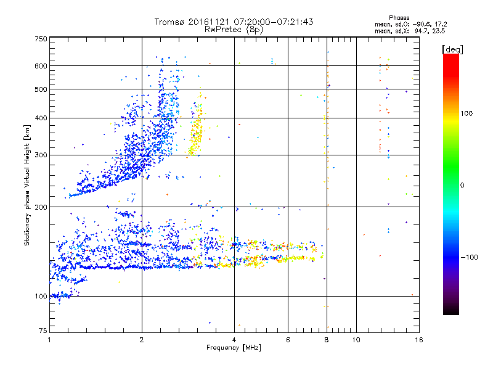The width and height of the screenshot is (493, 370).
Task: Click the plot title 'Tromsø 20161121 07:20:00-07:21:43'
Action: pos(234,22)
